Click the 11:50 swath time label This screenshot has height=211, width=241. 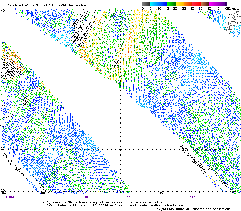coord(9,197)
